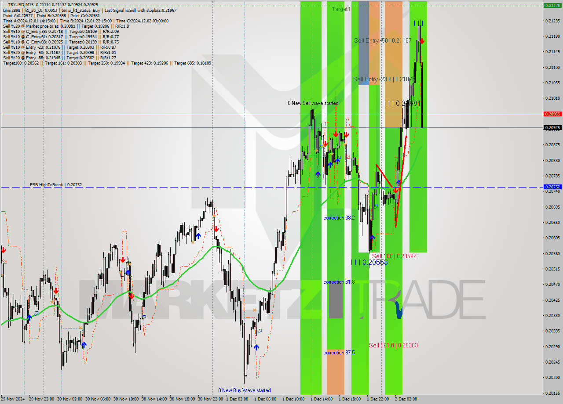Click the '1 Dec 22:00' time axis label

tap(378, 399)
